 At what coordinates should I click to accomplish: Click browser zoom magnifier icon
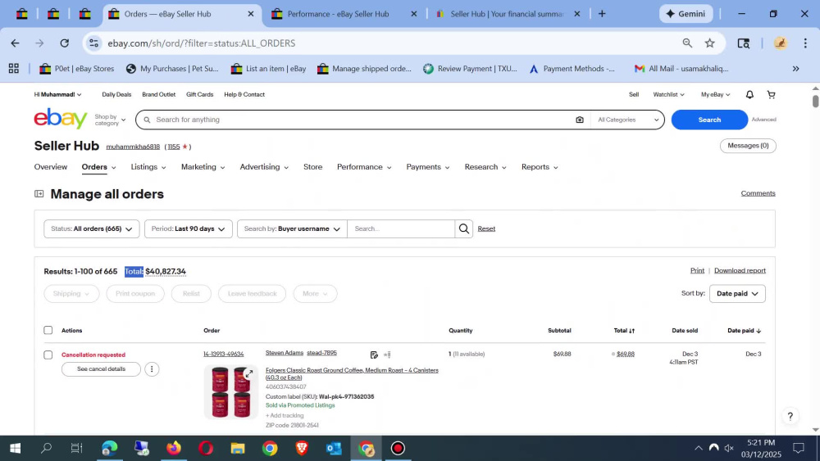[687, 43]
